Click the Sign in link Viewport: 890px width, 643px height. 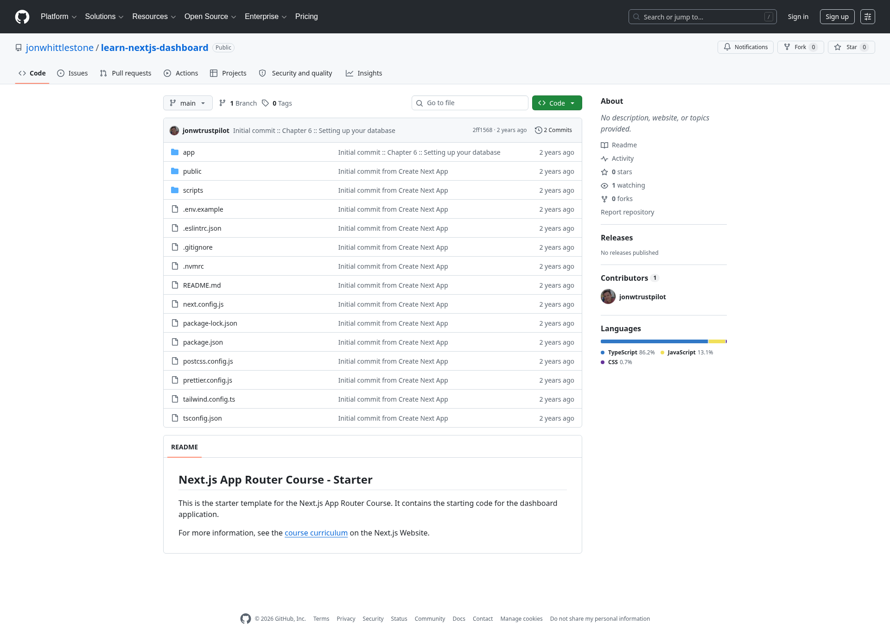pyautogui.click(x=798, y=17)
